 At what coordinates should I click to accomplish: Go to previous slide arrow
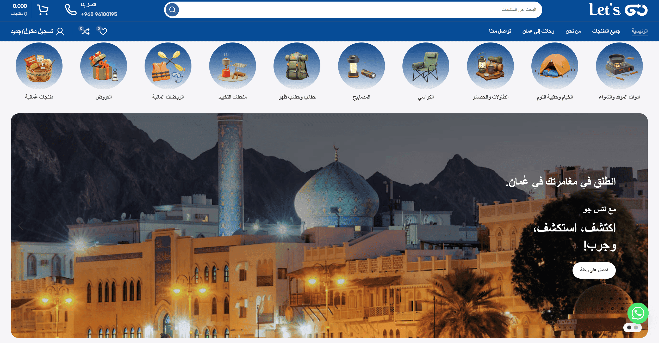(21, 226)
